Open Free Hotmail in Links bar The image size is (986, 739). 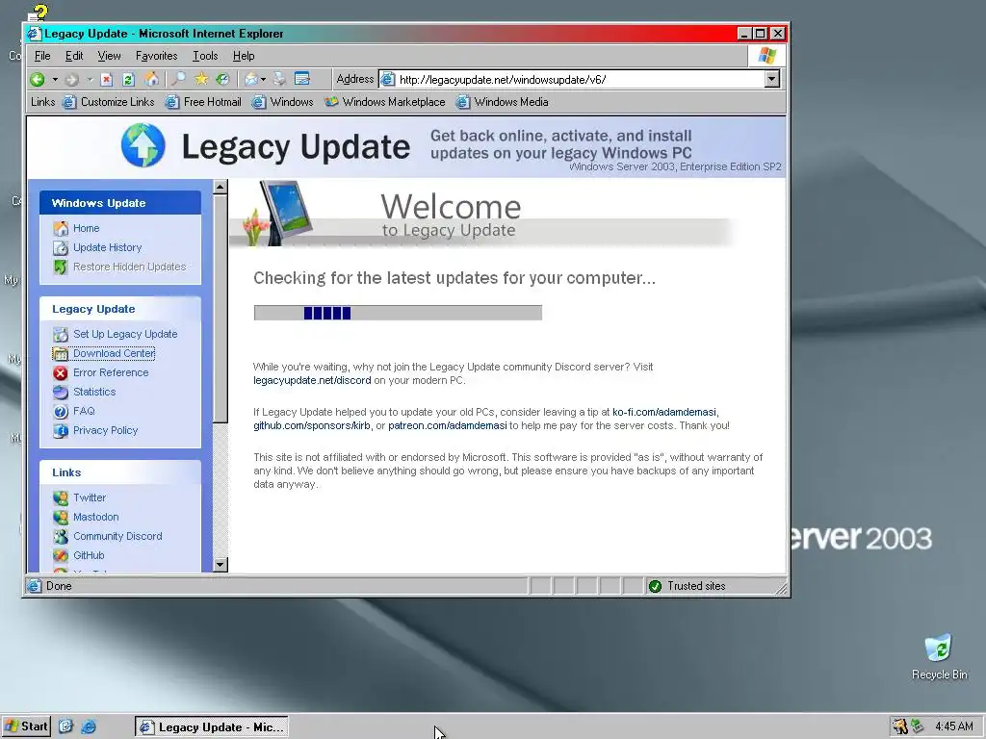(203, 102)
